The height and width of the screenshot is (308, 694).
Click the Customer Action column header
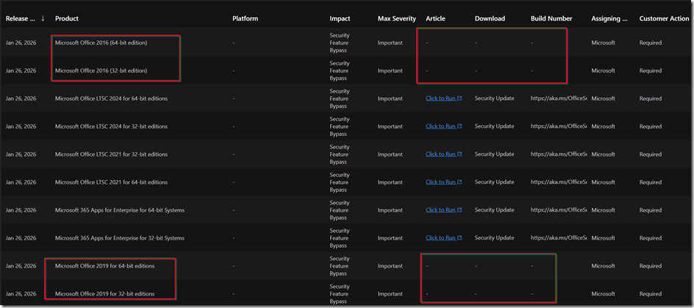[x=664, y=18]
